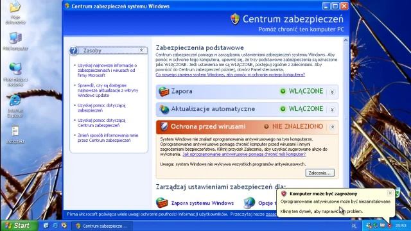Click Show Desktop quick launch icon
Image resolution: width=411 pixels, height=231 pixels.
click(x=46, y=225)
